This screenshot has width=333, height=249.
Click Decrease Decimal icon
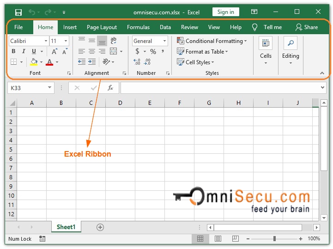147,62
